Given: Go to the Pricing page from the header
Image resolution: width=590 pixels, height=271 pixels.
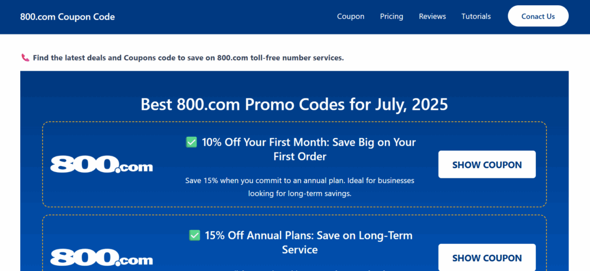Looking at the screenshot, I should pos(391,17).
